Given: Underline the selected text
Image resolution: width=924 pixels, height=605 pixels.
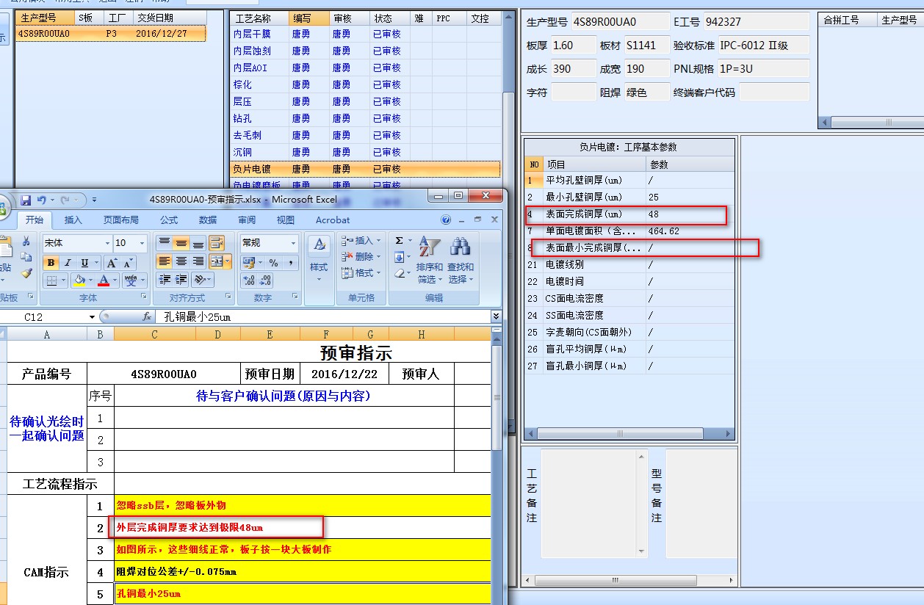Looking at the screenshot, I should click(x=84, y=263).
